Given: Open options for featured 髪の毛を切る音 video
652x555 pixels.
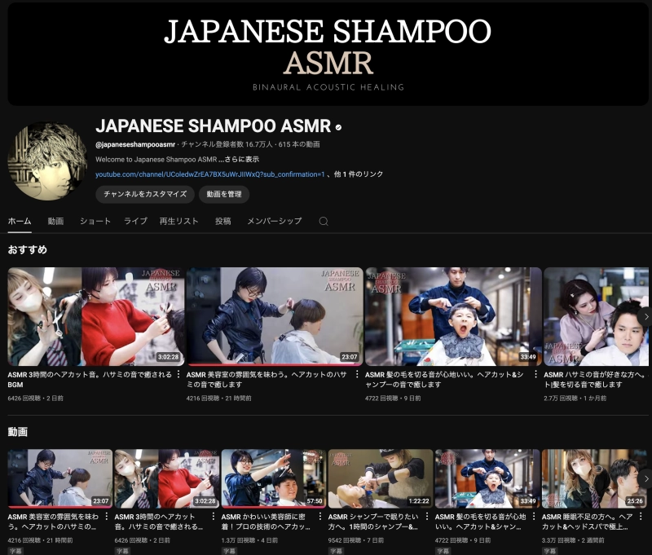Looking at the screenshot, I should (x=535, y=375).
